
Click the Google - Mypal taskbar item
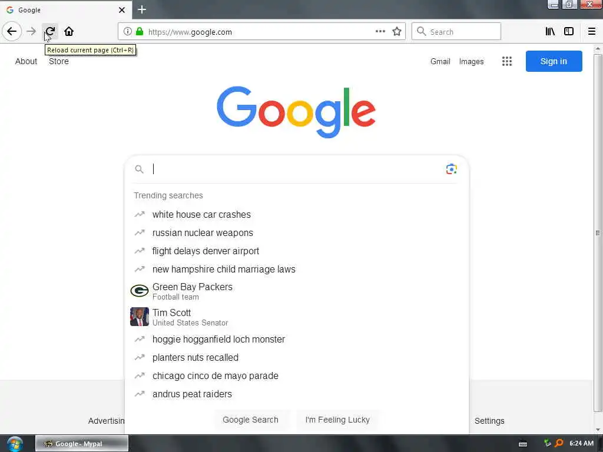(x=82, y=444)
